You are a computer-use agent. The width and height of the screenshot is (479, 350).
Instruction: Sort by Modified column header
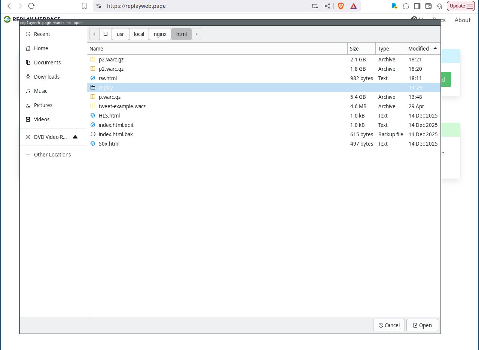coord(423,49)
